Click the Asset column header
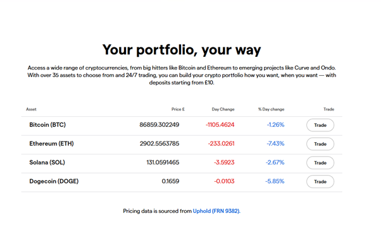Viewport: 381px width, 228px height. (31, 109)
